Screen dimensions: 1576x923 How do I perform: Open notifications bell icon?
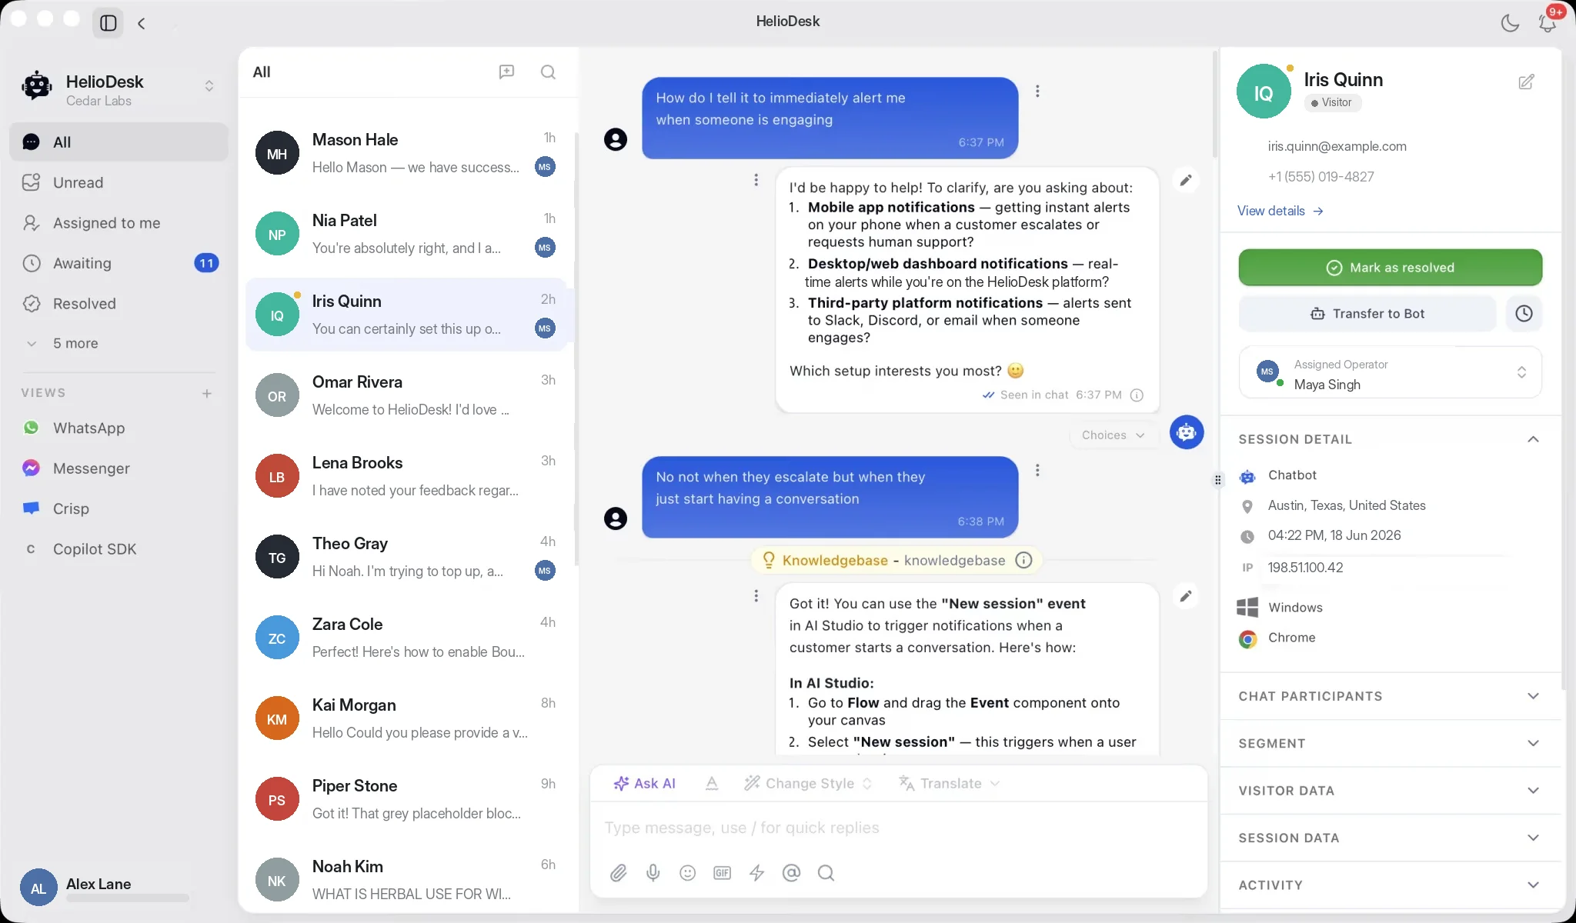1547,22
